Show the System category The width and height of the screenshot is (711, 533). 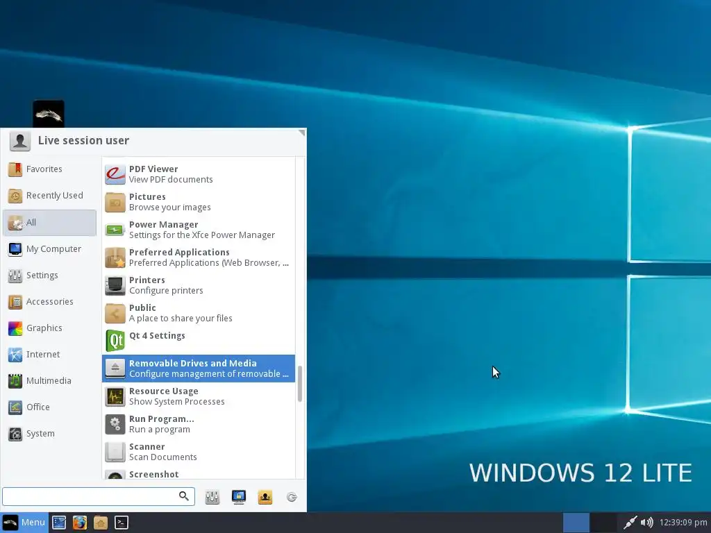coord(50,433)
